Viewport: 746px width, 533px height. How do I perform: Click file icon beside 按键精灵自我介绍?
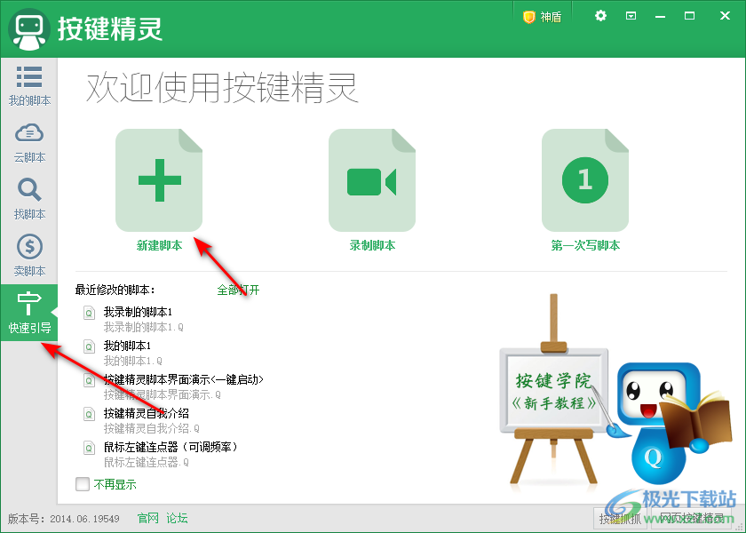point(89,414)
